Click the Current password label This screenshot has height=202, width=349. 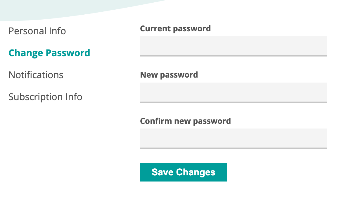[x=175, y=28]
